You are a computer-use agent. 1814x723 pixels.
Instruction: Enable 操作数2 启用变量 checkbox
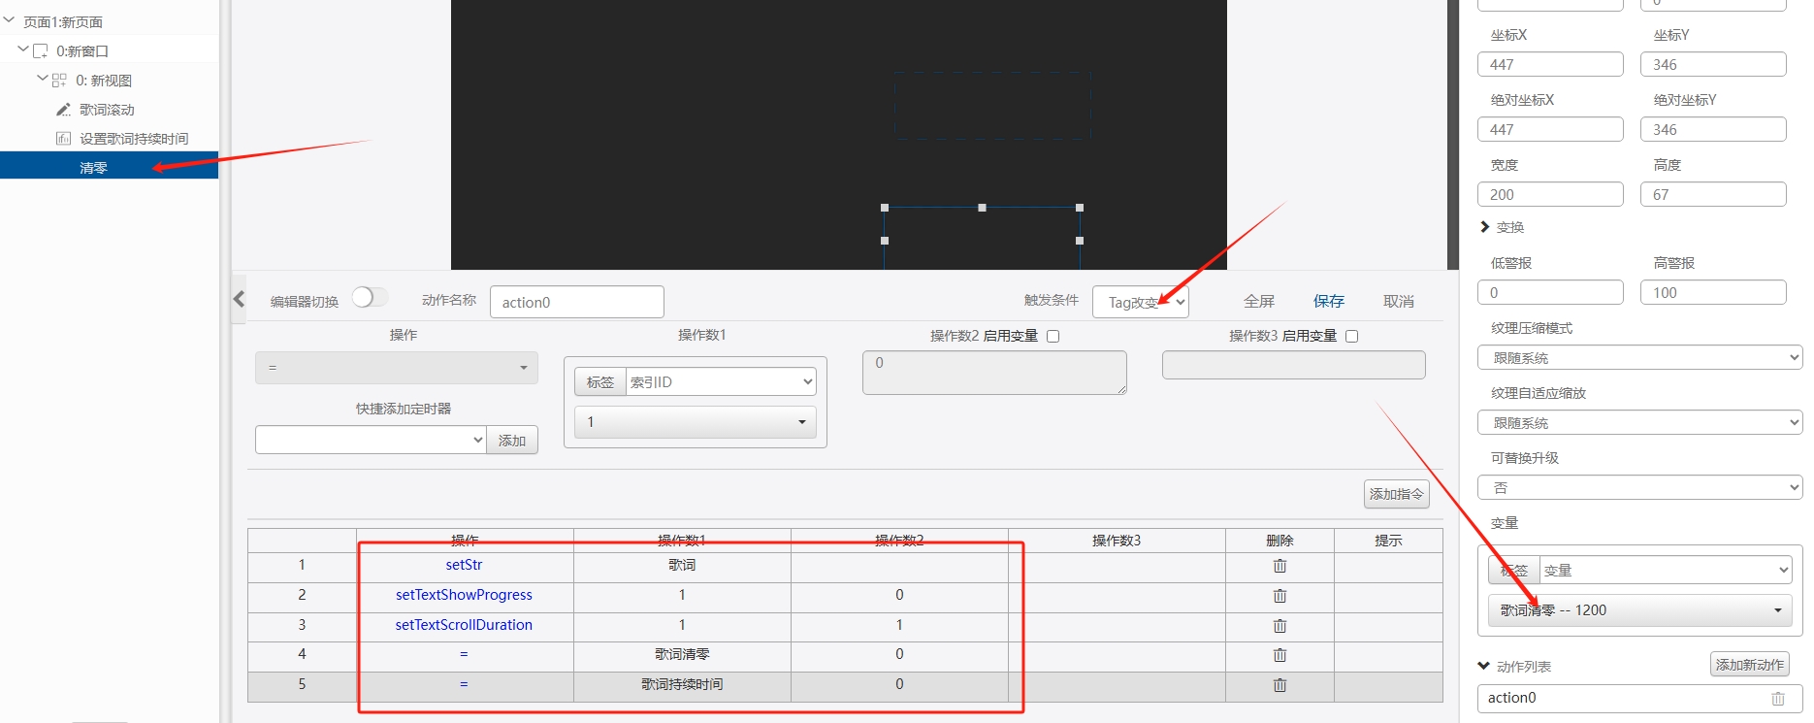point(1053,337)
